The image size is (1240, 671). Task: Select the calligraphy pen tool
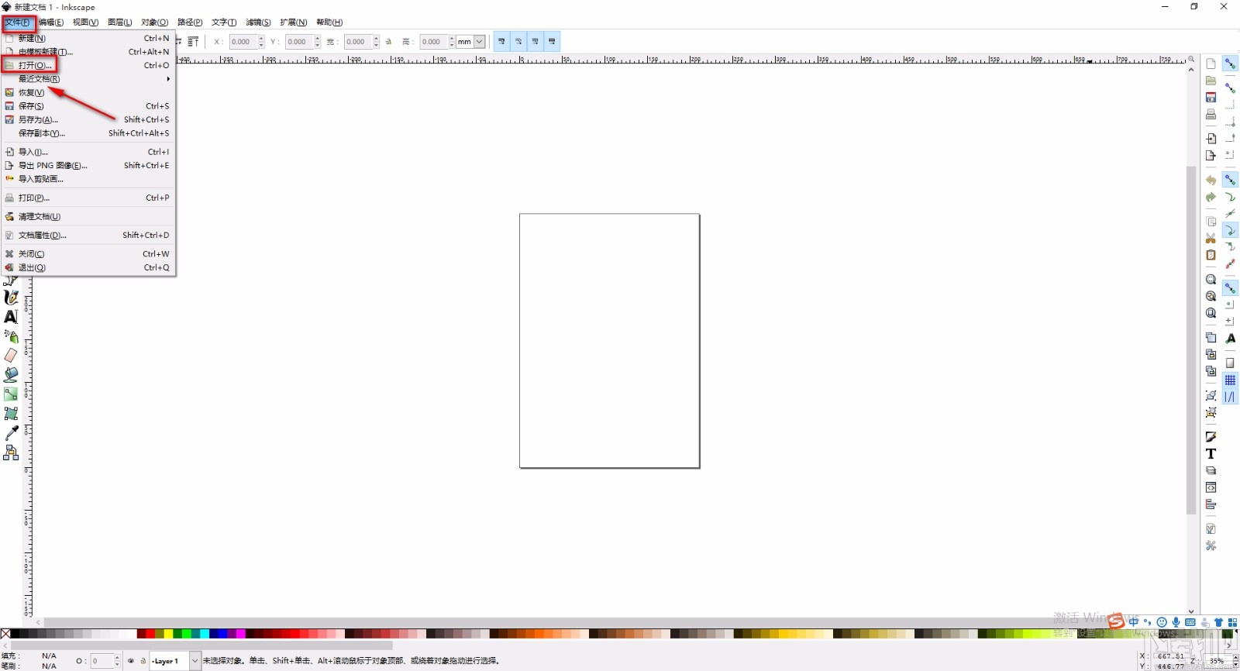(11, 298)
